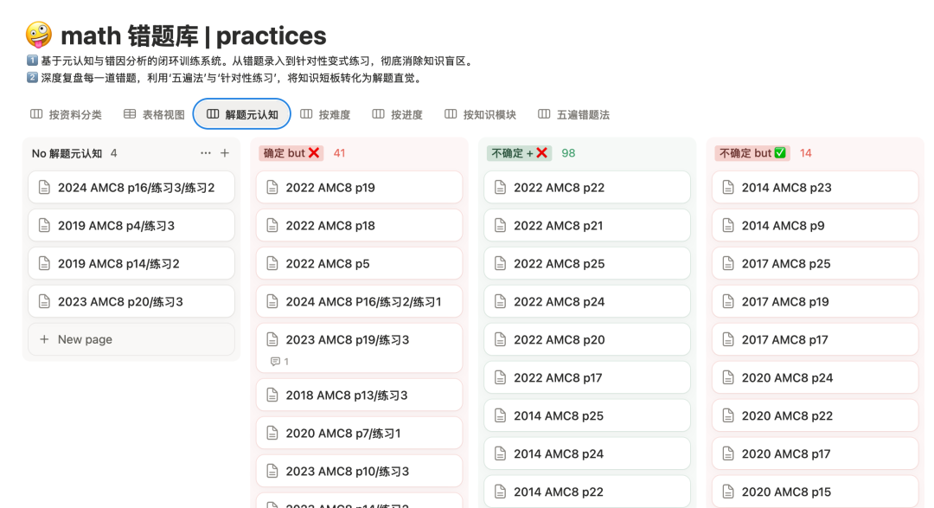Click the comment icon on 2023 AMC8 p19/练习3
Screen dimensions: 934x508
pos(275,362)
